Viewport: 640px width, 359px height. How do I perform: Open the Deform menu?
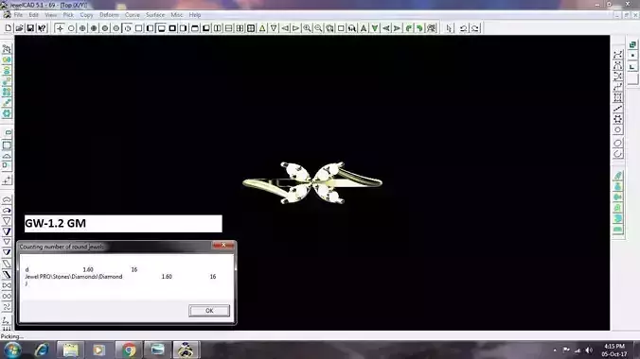point(109,15)
